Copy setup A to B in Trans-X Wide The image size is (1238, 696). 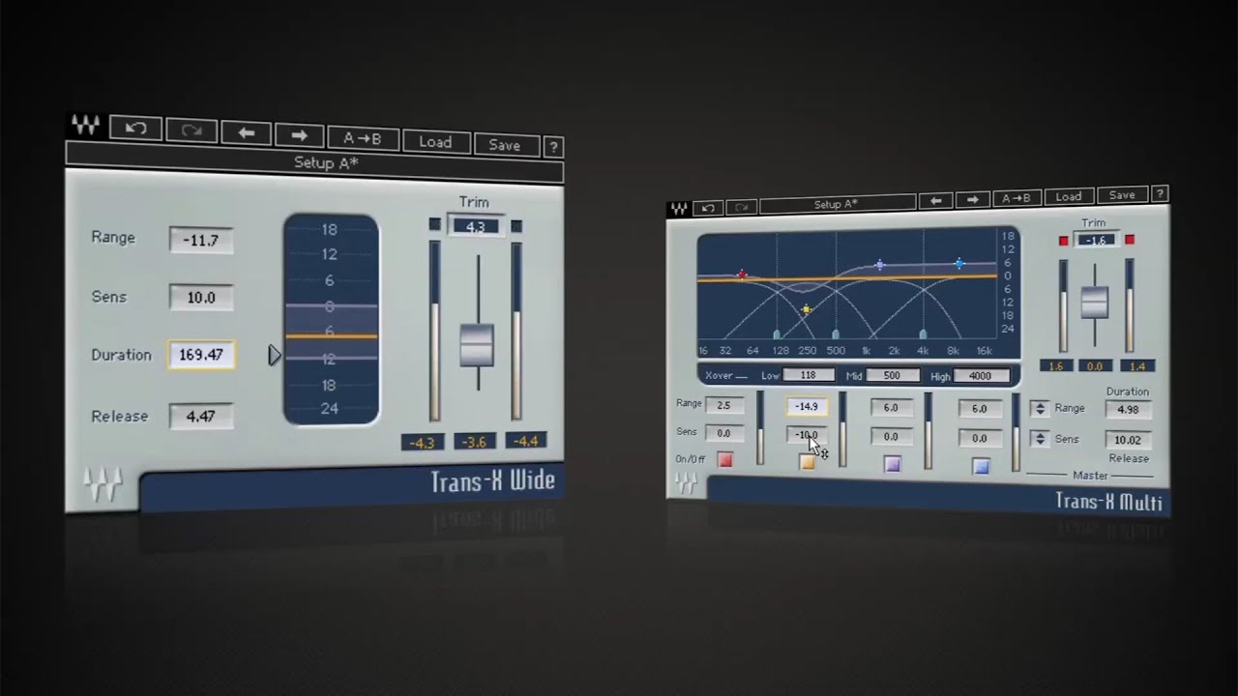[x=362, y=138]
